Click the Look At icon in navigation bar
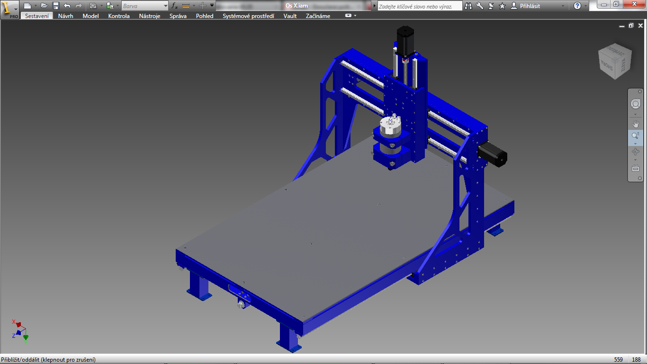The height and width of the screenshot is (364, 647). [x=636, y=168]
